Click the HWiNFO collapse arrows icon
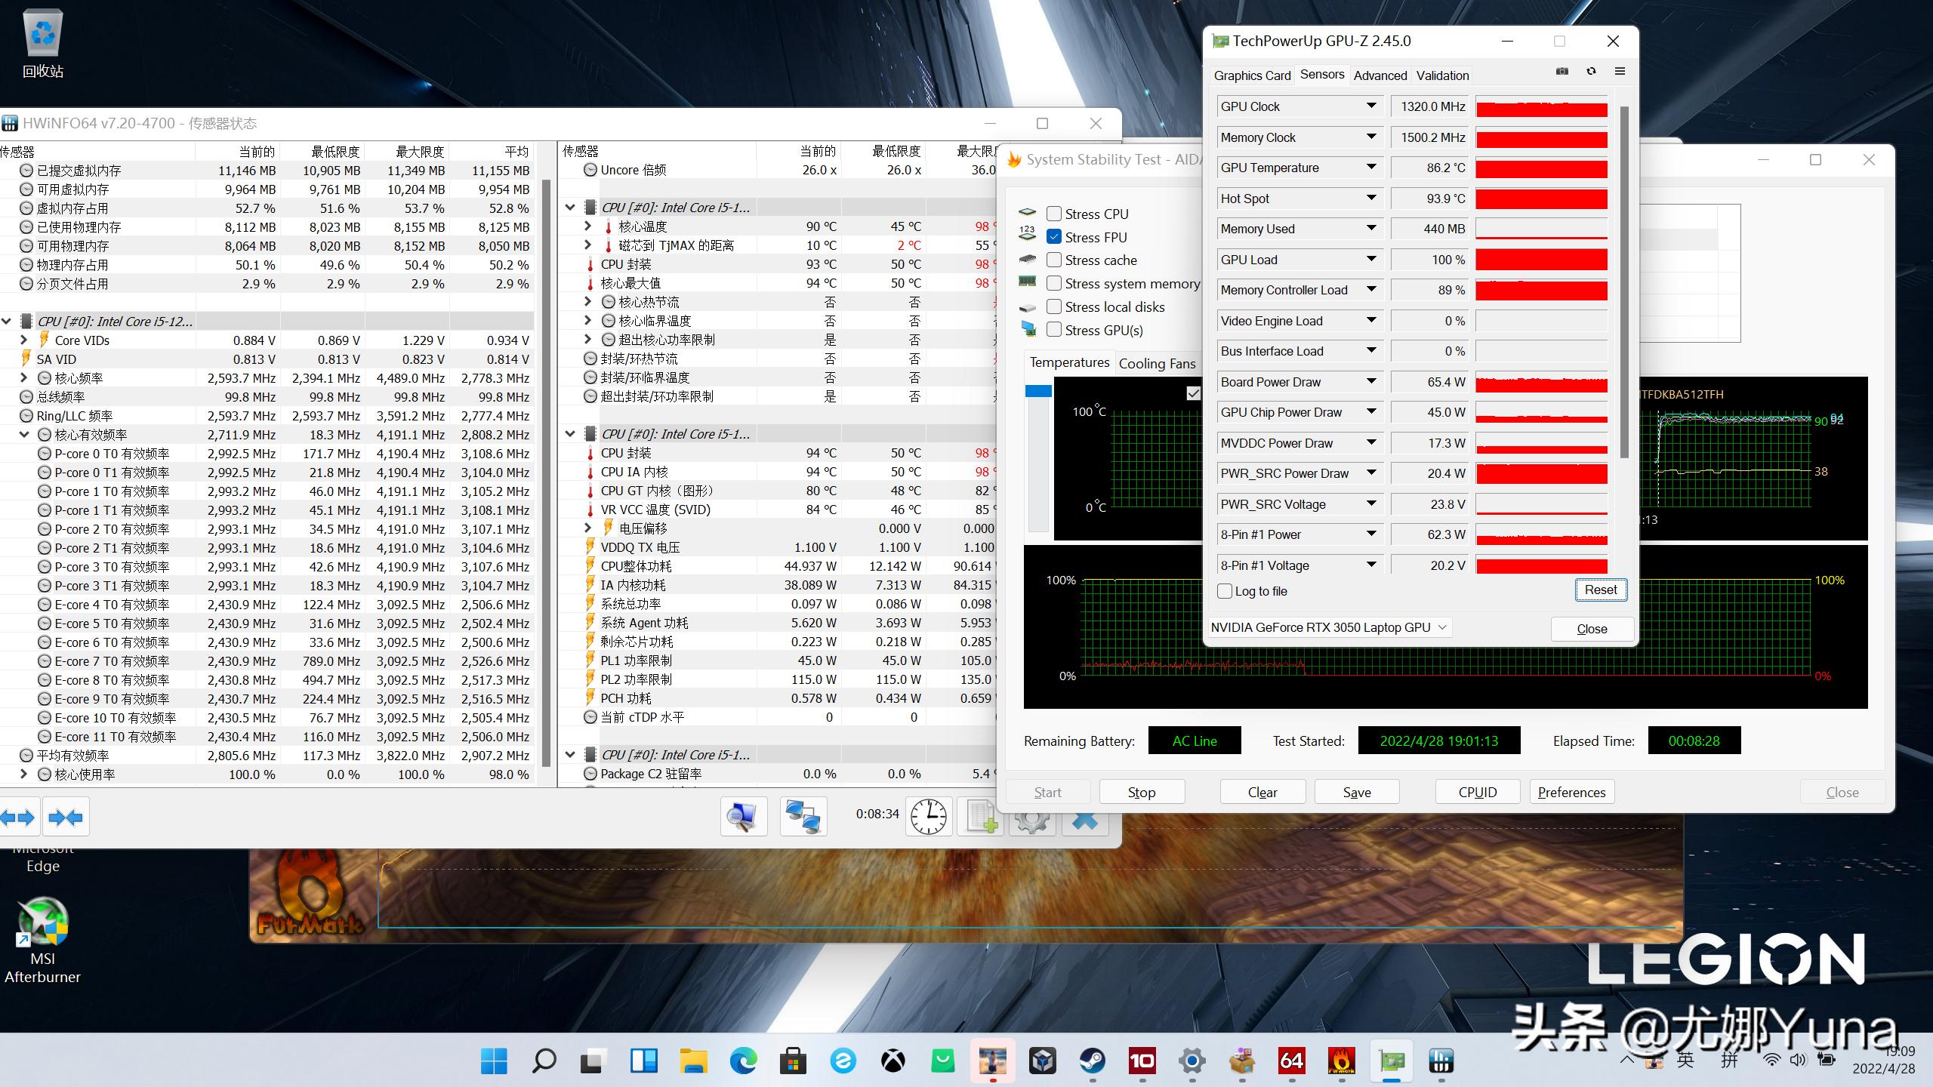This screenshot has height=1087, width=1933. [66, 818]
